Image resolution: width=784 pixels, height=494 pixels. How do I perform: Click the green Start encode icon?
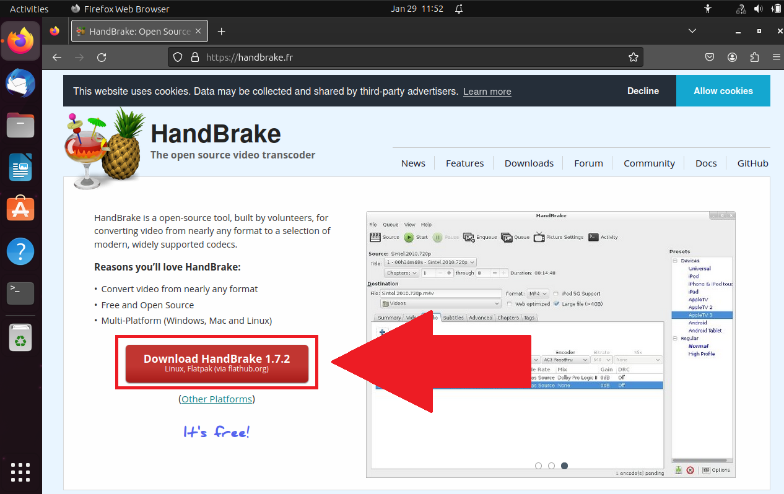point(409,236)
